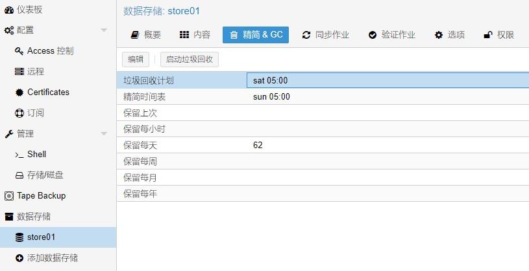Screen dimensions: 529x271
Task: Open the 概要 tab
Action: (x=146, y=35)
